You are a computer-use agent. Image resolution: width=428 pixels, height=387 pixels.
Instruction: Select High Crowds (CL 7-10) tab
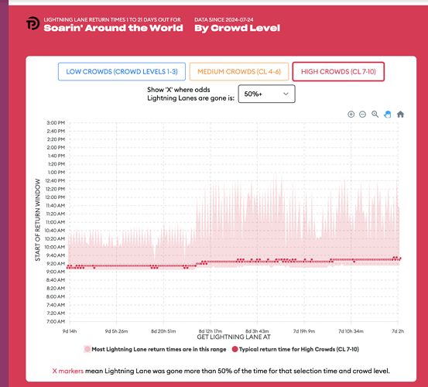(338, 71)
